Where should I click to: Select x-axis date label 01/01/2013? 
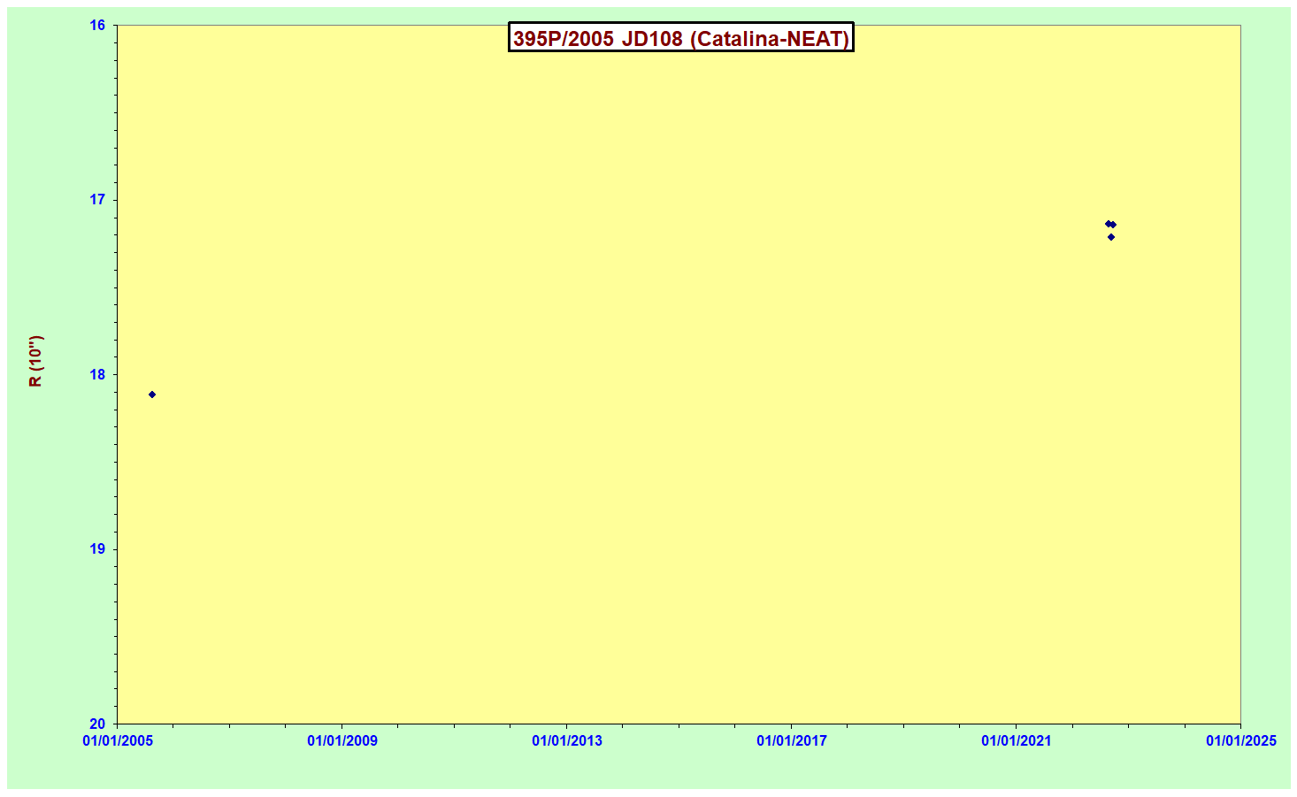[x=567, y=740]
